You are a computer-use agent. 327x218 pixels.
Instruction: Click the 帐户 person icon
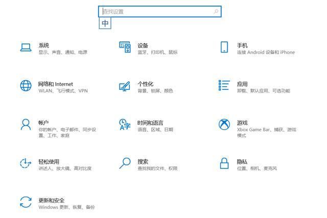26,125
